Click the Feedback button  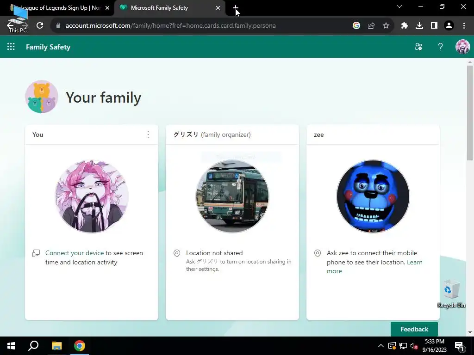(x=414, y=329)
